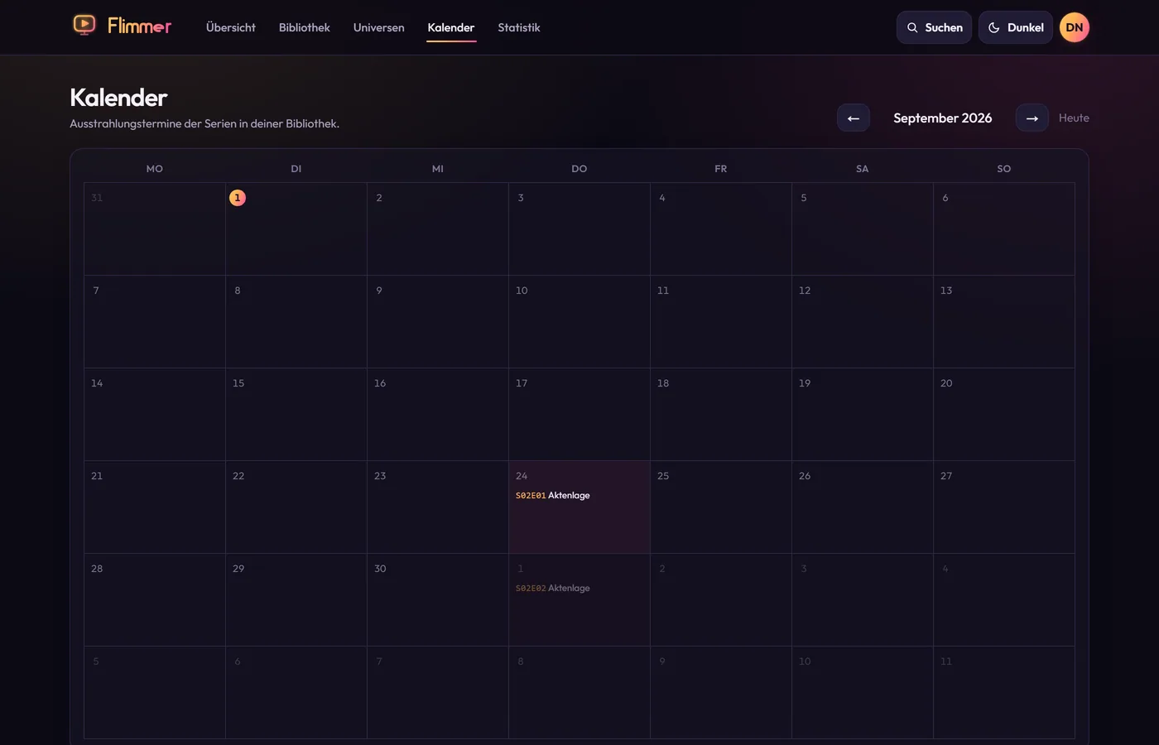Click the Flimmer logo icon

[x=84, y=26]
